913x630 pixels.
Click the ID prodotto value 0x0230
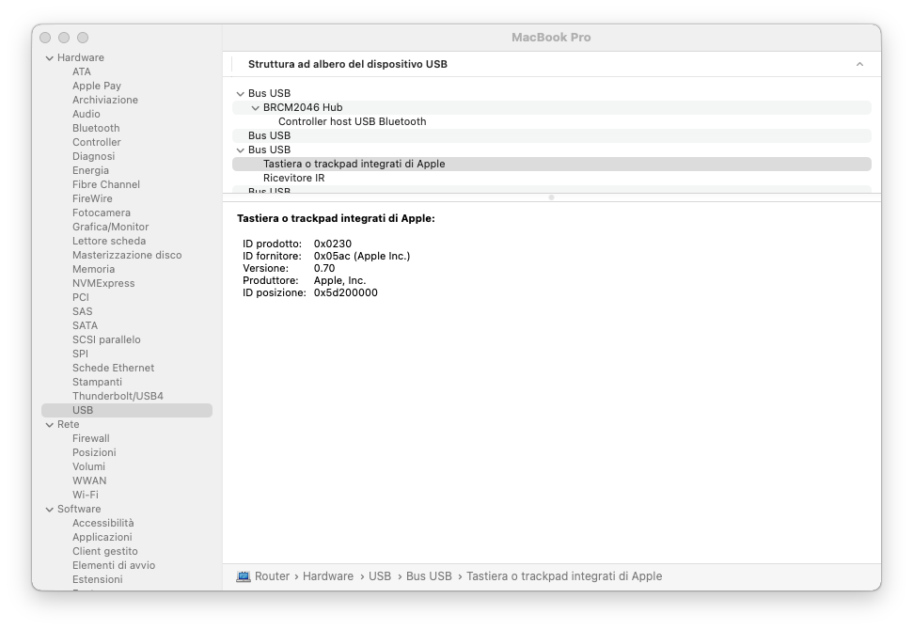pos(333,244)
